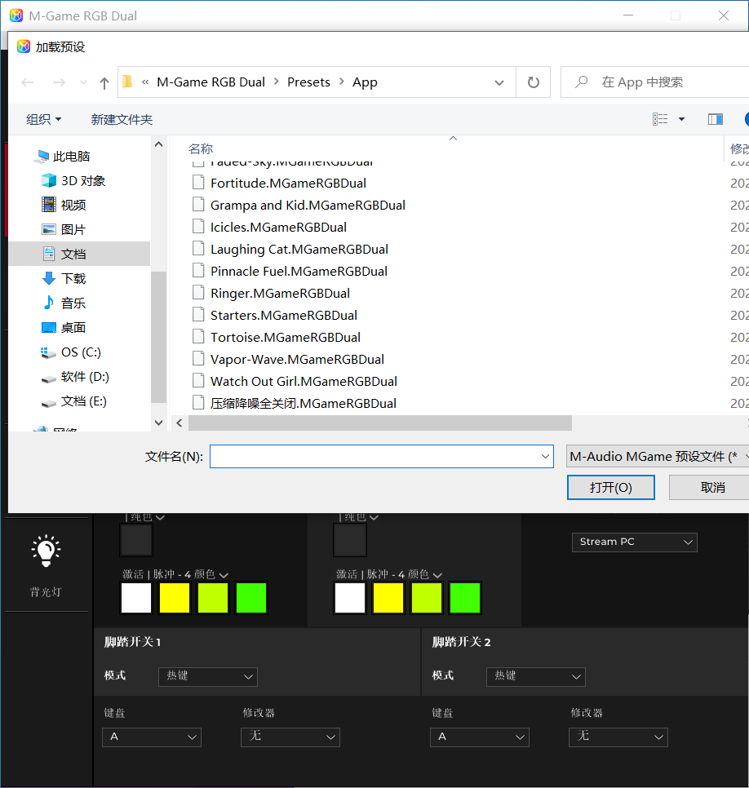This screenshot has height=788, width=749.
Task: Click the view layout icon in toolbar
Action: click(660, 119)
